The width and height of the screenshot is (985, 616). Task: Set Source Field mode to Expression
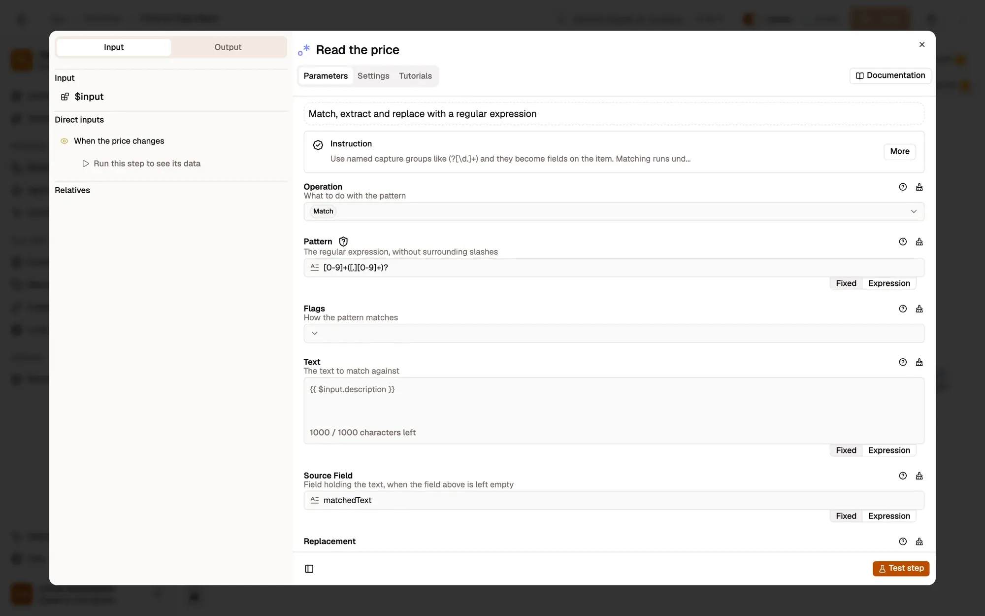click(x=889, y=516)
